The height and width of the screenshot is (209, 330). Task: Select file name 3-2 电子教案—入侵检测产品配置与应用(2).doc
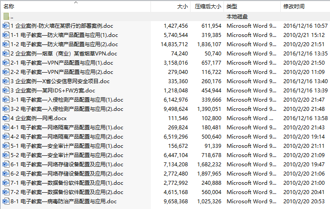pos(67,109)
